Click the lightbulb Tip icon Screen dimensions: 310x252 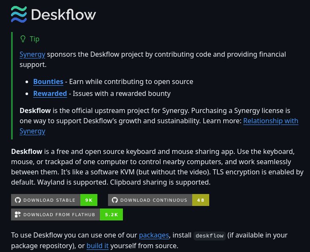coord(23,39)
